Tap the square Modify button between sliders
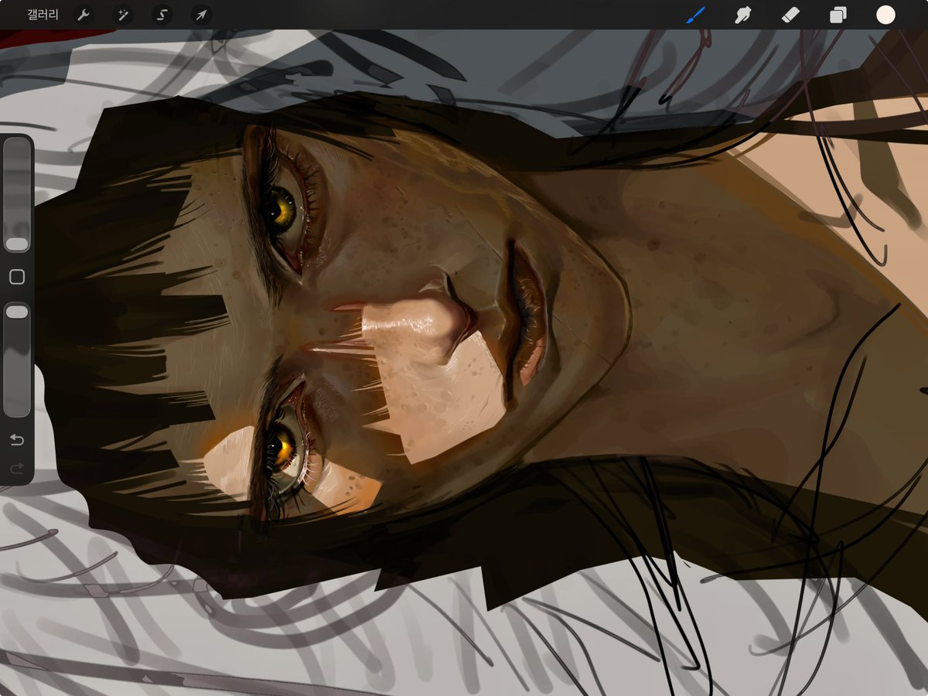 (17, 277)
